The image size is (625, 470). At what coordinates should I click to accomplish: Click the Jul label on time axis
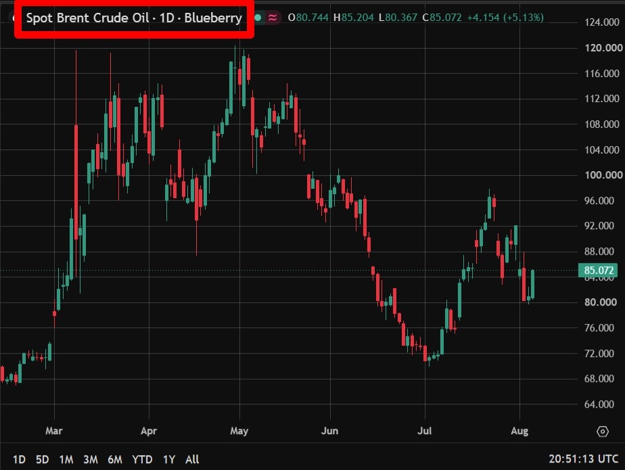pyautogui.click(x=425, y=431)
